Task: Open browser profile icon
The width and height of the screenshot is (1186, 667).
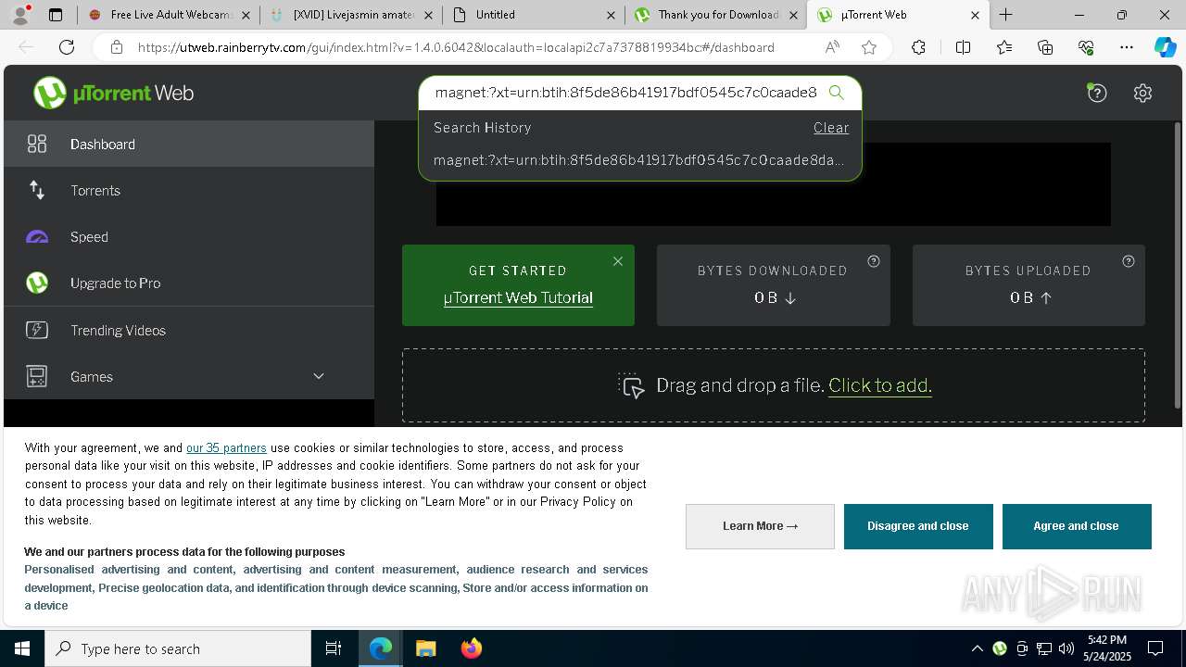Action: click(20, 15)
